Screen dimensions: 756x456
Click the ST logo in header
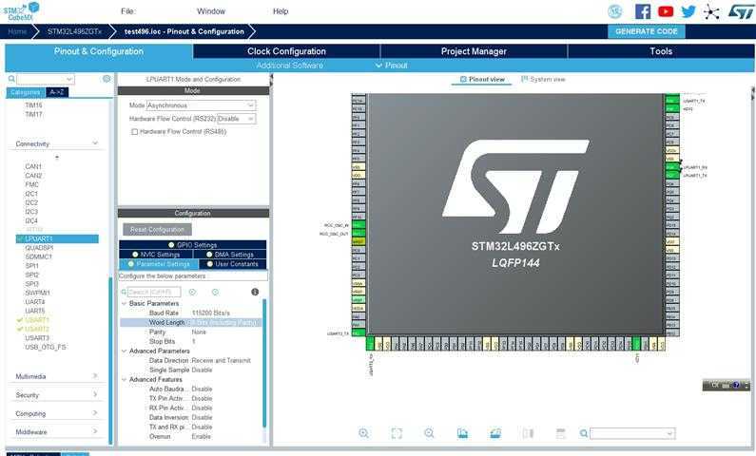click(740, 11)
